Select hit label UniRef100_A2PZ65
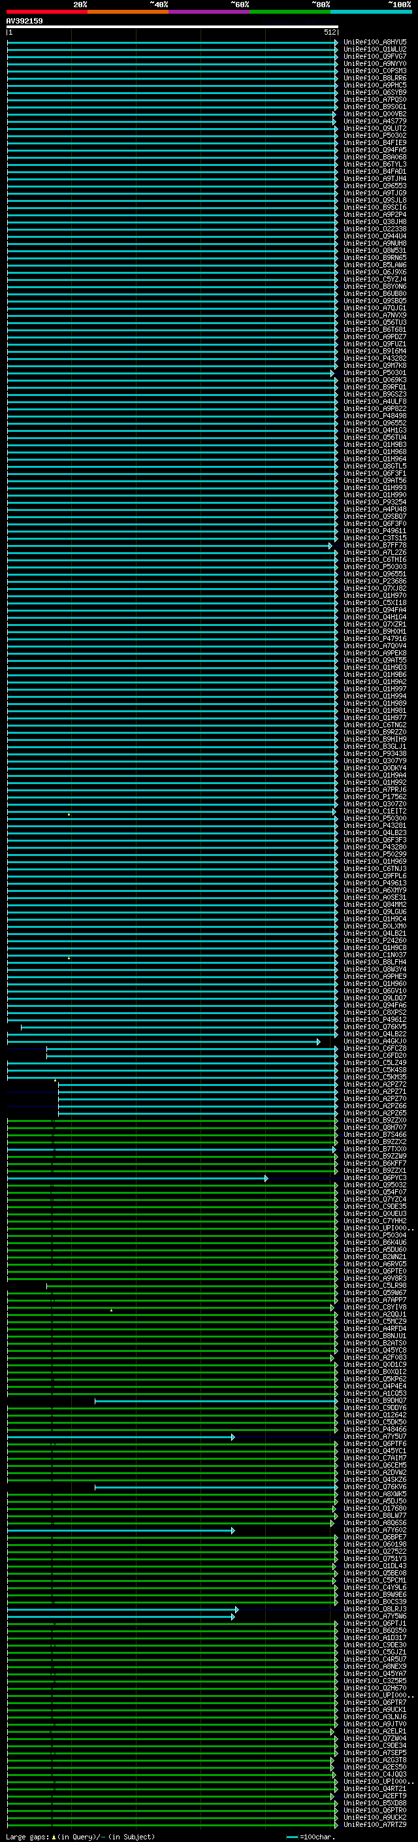Image resolution: width=418 pixels, height=1842 pixels. (375, 1113)
